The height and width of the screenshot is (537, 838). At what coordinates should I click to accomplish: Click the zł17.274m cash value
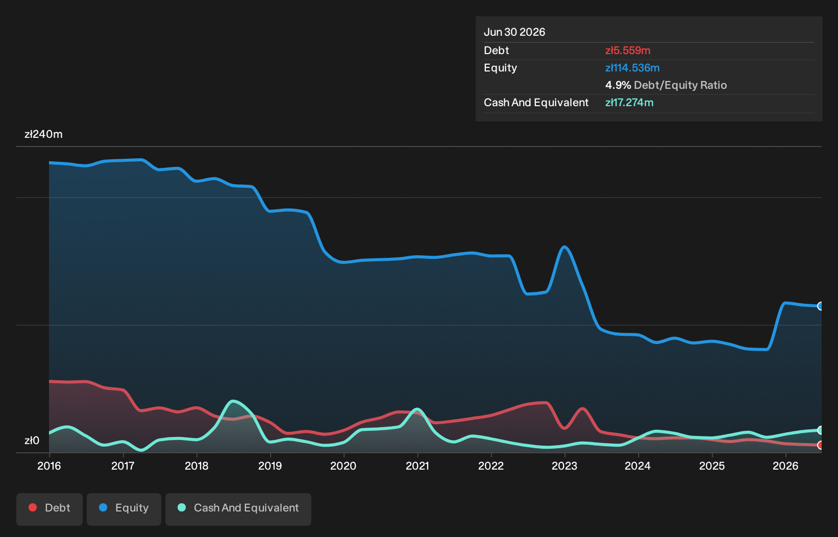click(629, 103)
